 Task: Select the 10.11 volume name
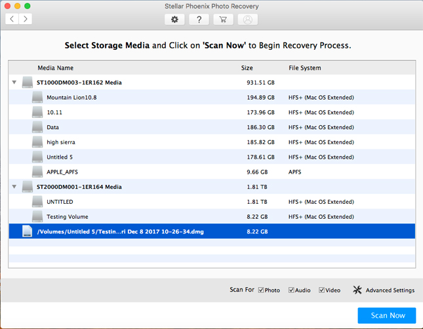coord(54,112)
